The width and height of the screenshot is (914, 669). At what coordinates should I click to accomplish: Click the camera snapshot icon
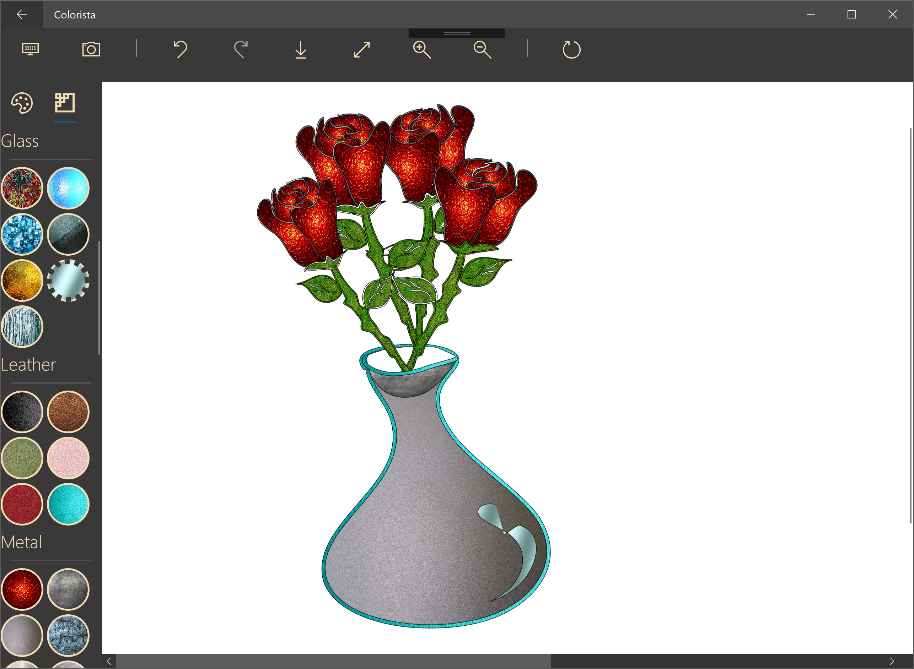click(91, 49)
